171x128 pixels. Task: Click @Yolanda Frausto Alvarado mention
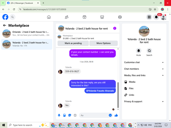[x=100, y=91]
